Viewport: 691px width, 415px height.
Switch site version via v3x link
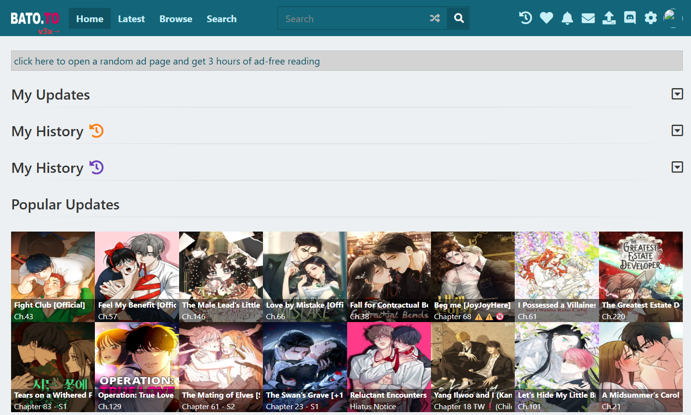tap(49, 32)
